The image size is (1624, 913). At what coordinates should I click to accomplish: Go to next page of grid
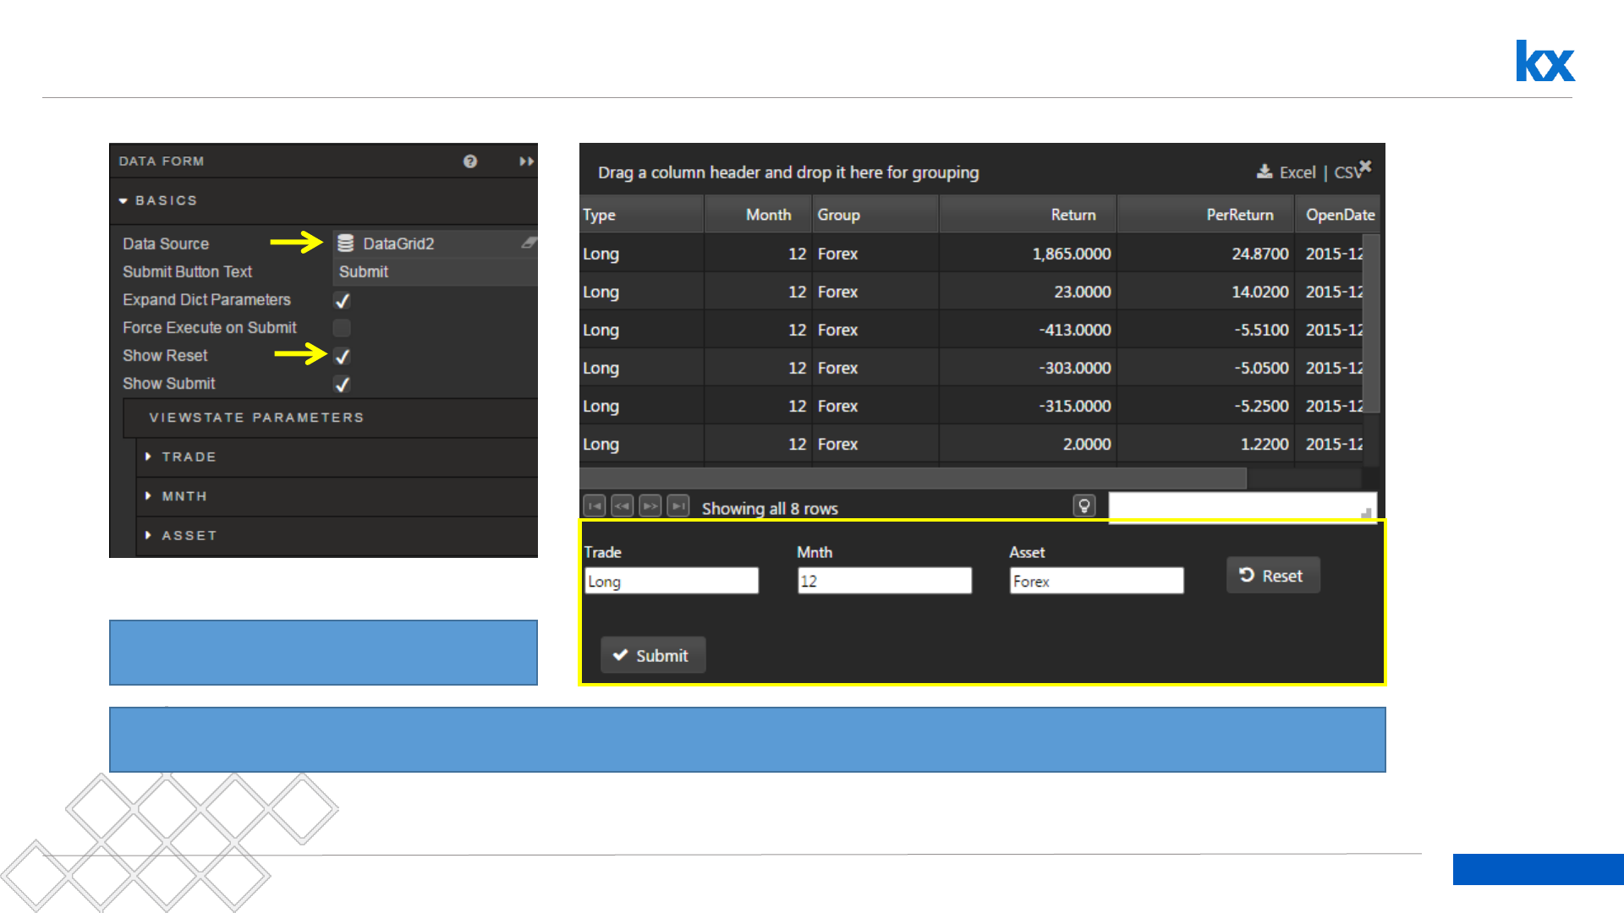click(650, 506)
